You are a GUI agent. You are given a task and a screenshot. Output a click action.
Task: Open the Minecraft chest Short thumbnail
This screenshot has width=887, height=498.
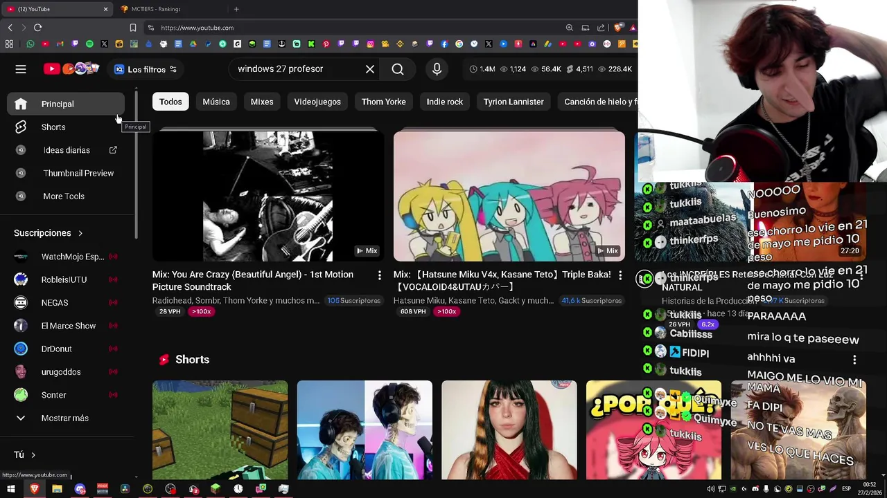220,430
